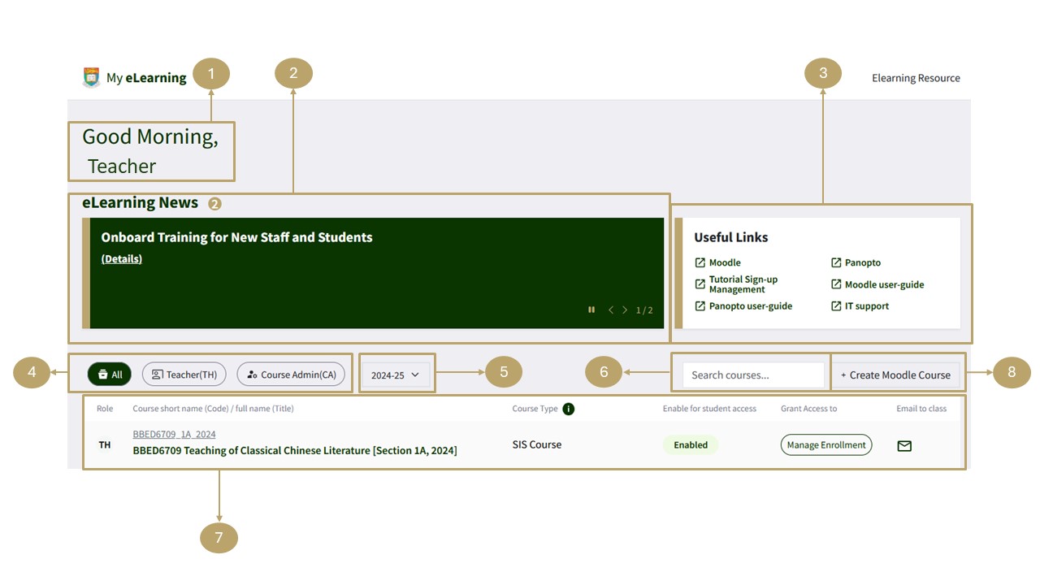1040x585 pixels.
Task: Toggle the Enabled student access badge
Action: pos(691,444)
